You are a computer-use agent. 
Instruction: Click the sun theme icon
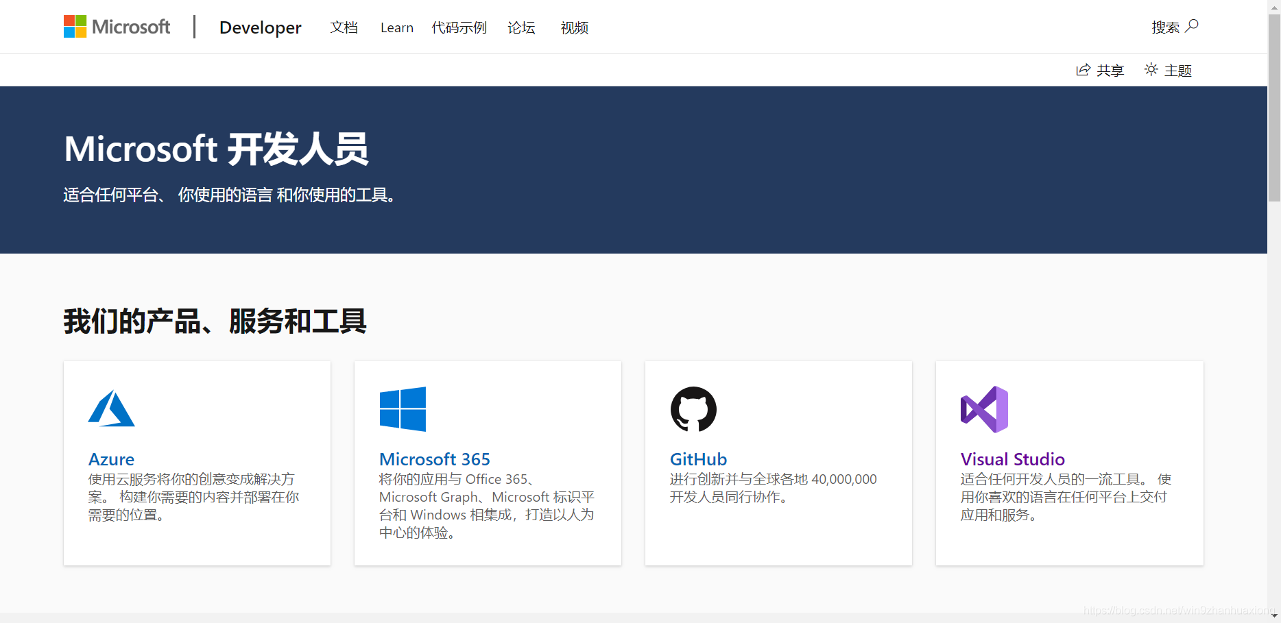[x=1151, y=69]
